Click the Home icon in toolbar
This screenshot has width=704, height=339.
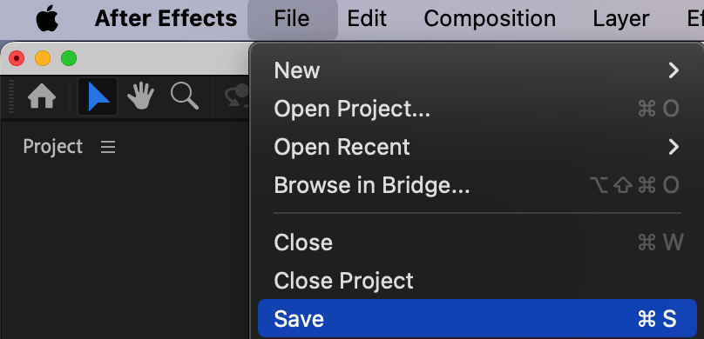(x=42, y=96)
